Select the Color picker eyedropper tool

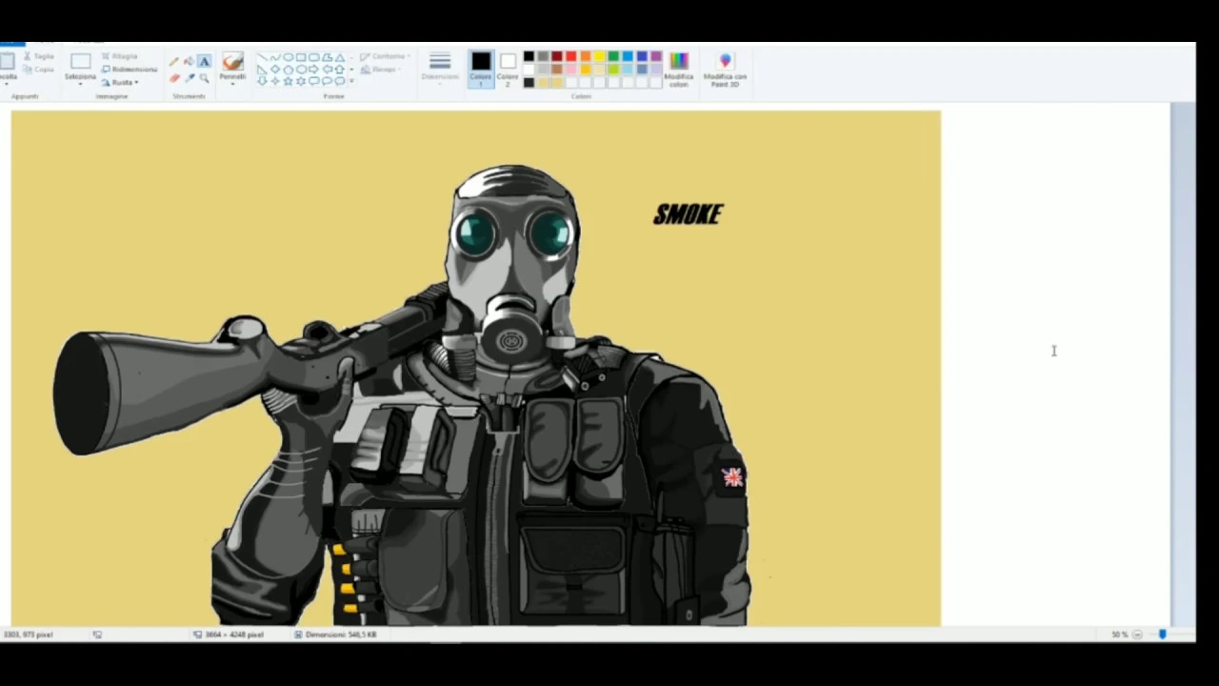190,78
